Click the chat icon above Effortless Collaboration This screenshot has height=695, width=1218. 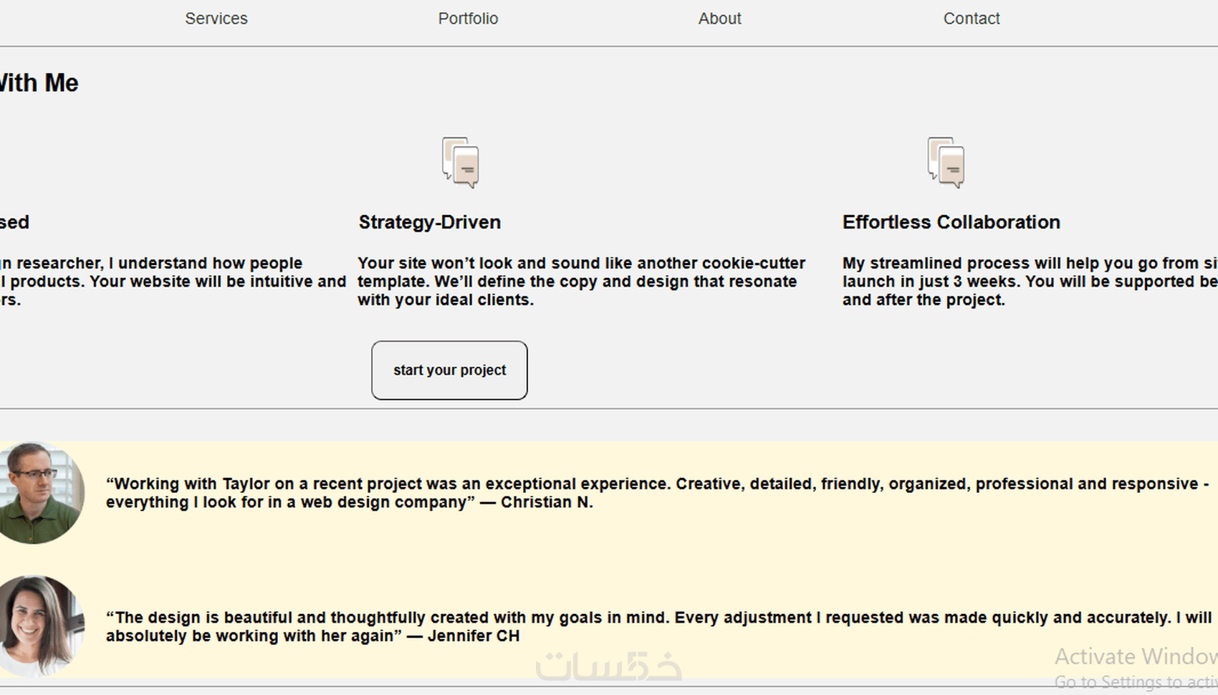(x=946, y=163)
